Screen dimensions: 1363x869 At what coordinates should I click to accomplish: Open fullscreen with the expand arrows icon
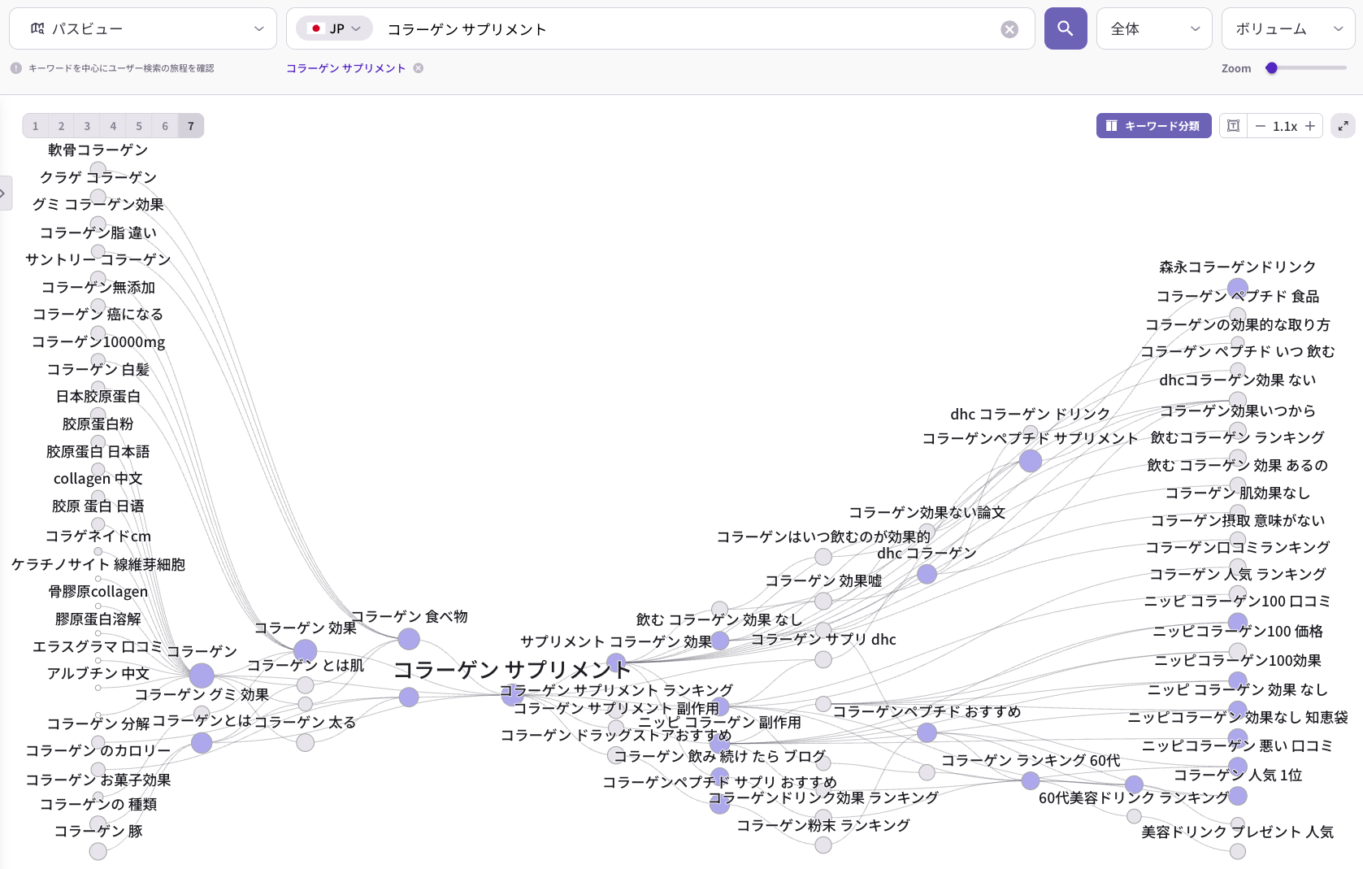(x=1343, y=126)
